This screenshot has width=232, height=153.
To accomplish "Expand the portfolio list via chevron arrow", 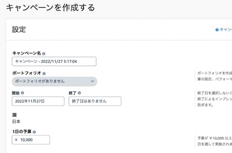I will (x=93, y=81).
